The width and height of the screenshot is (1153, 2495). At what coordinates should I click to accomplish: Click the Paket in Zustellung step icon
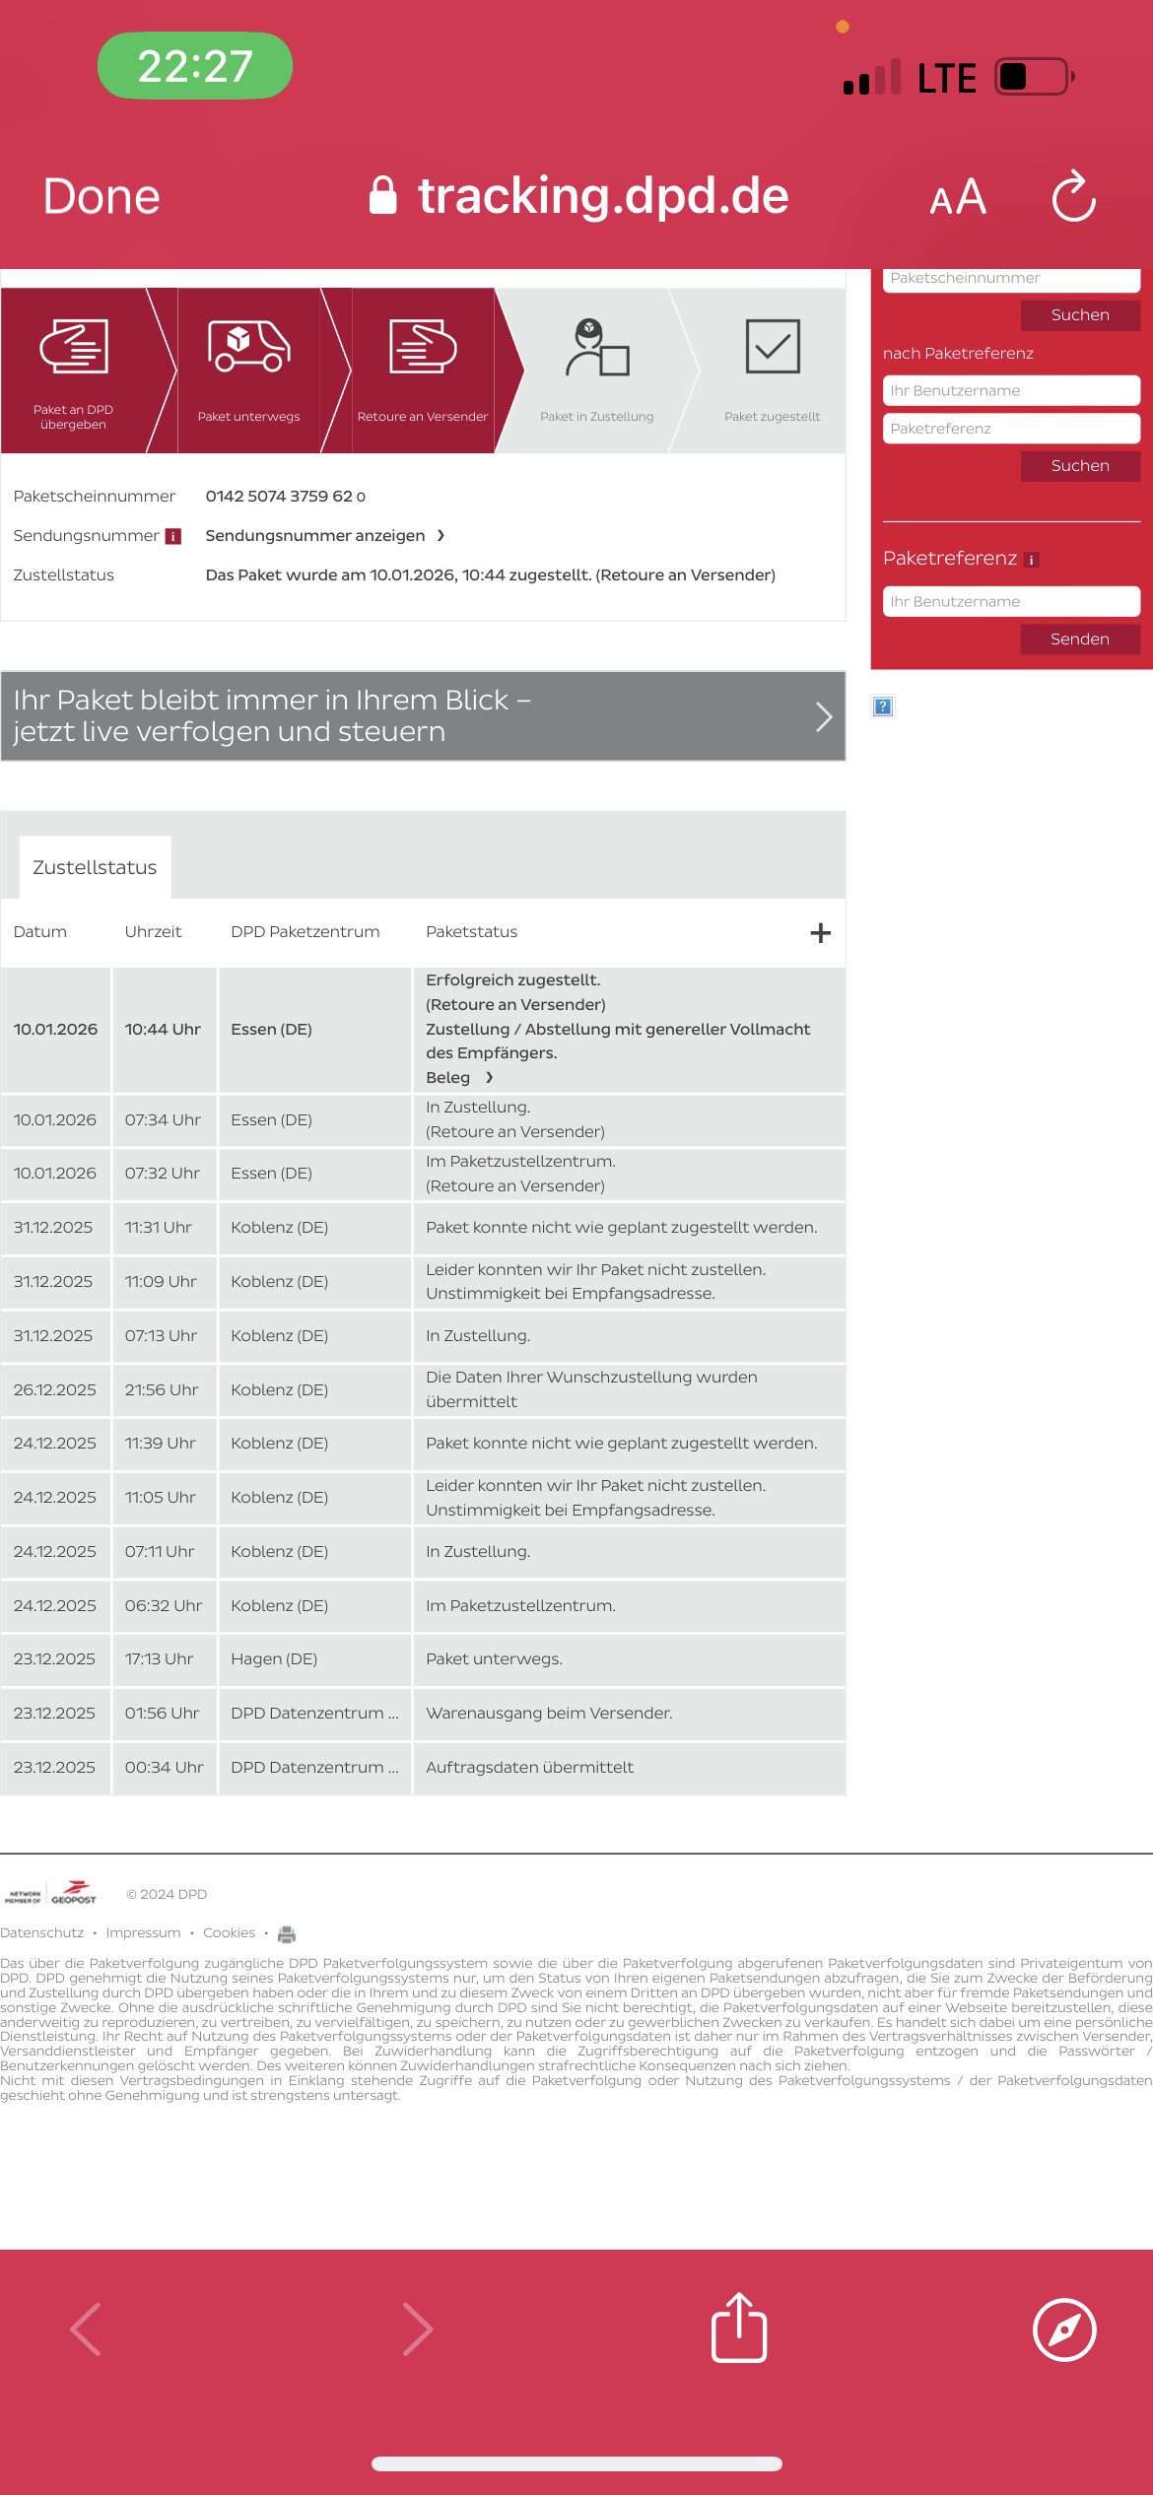tap(596, 348)
